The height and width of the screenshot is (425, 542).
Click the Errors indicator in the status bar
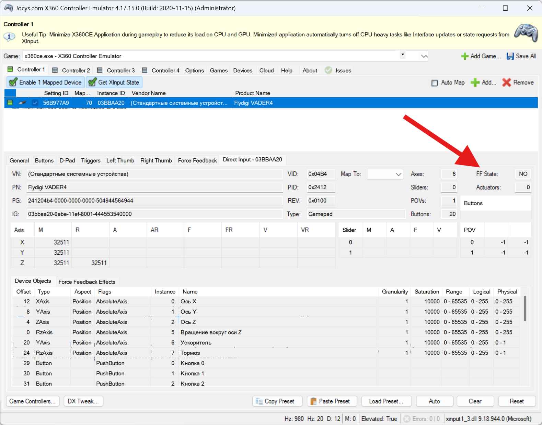point(422,419)
